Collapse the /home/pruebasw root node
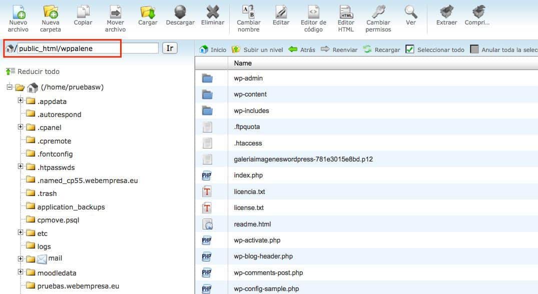 [10, 87]
